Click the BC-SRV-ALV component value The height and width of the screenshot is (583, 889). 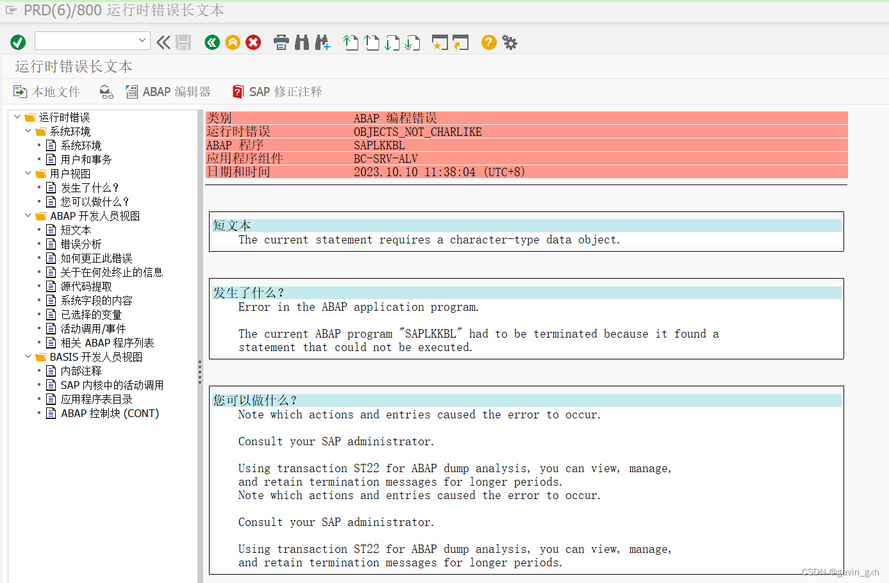(386, 158)
